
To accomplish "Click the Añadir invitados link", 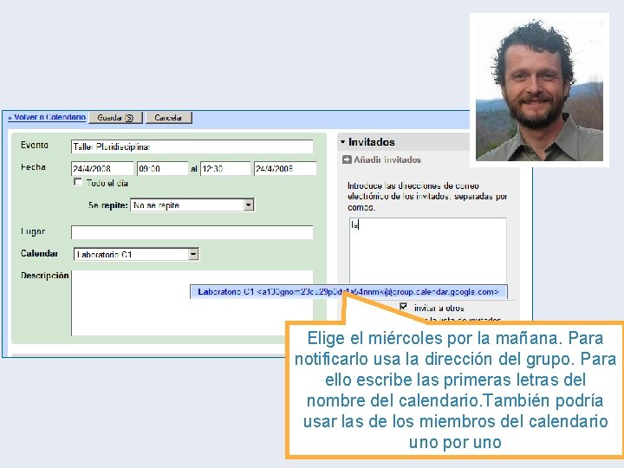I will pos(387,160).
